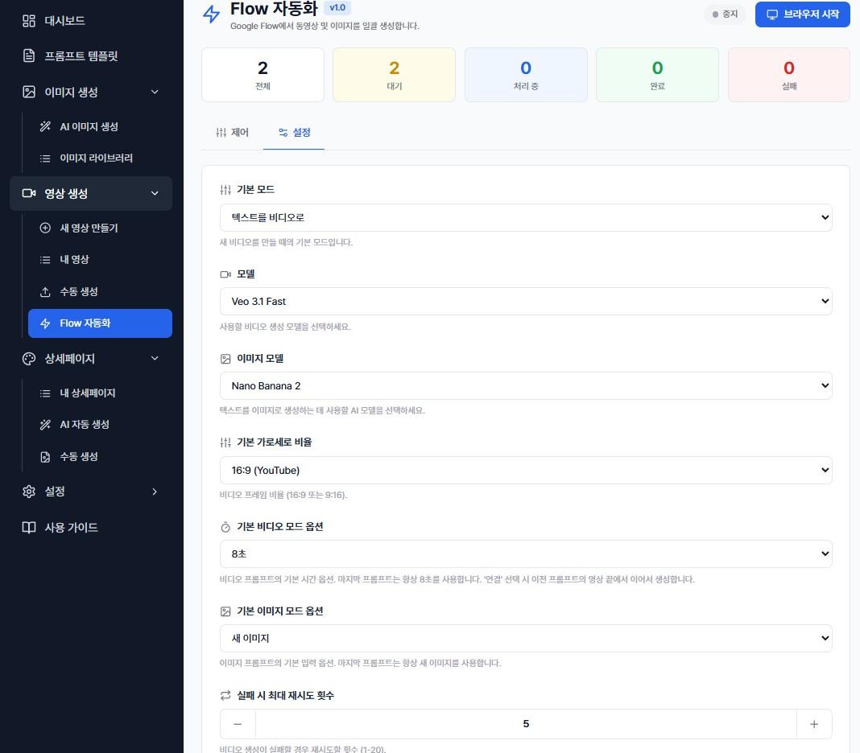This screenshot has height=753, width=860.
Task: Click the retry count field showing 5
Action: point(526,724)
